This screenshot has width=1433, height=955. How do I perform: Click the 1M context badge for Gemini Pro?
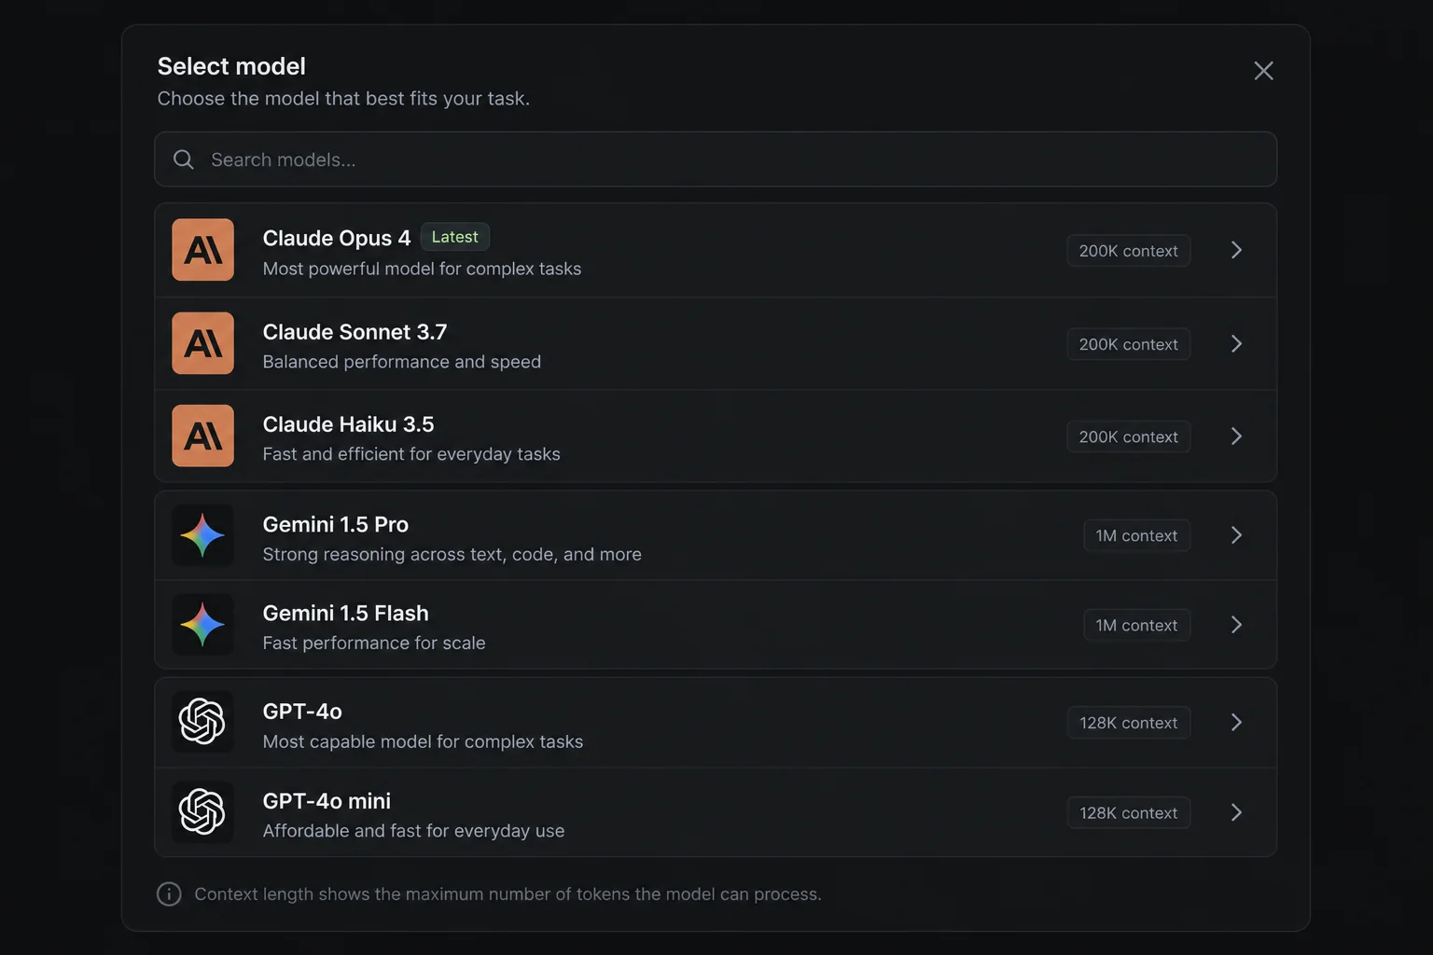1136,535
